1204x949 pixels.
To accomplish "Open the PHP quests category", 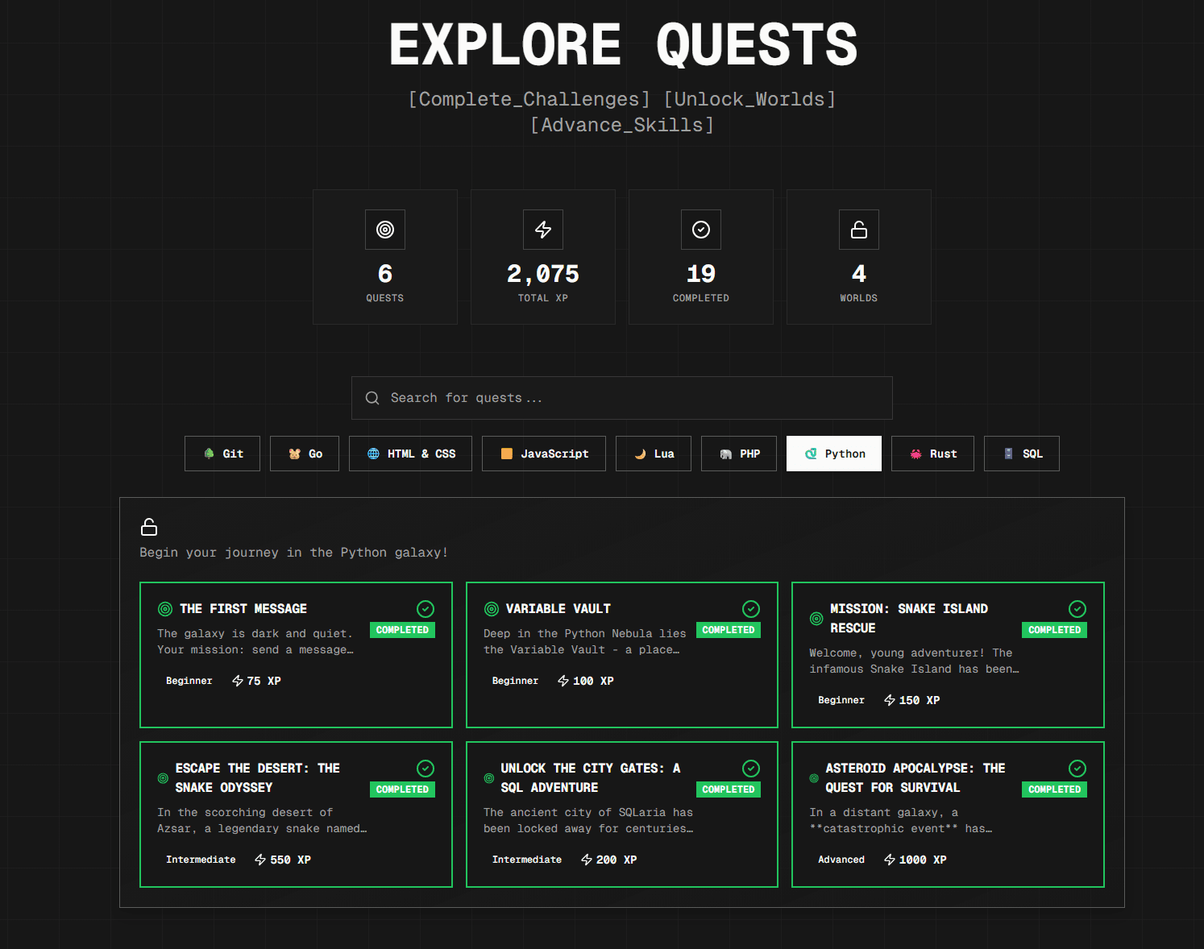I will [x=738, y=454].
